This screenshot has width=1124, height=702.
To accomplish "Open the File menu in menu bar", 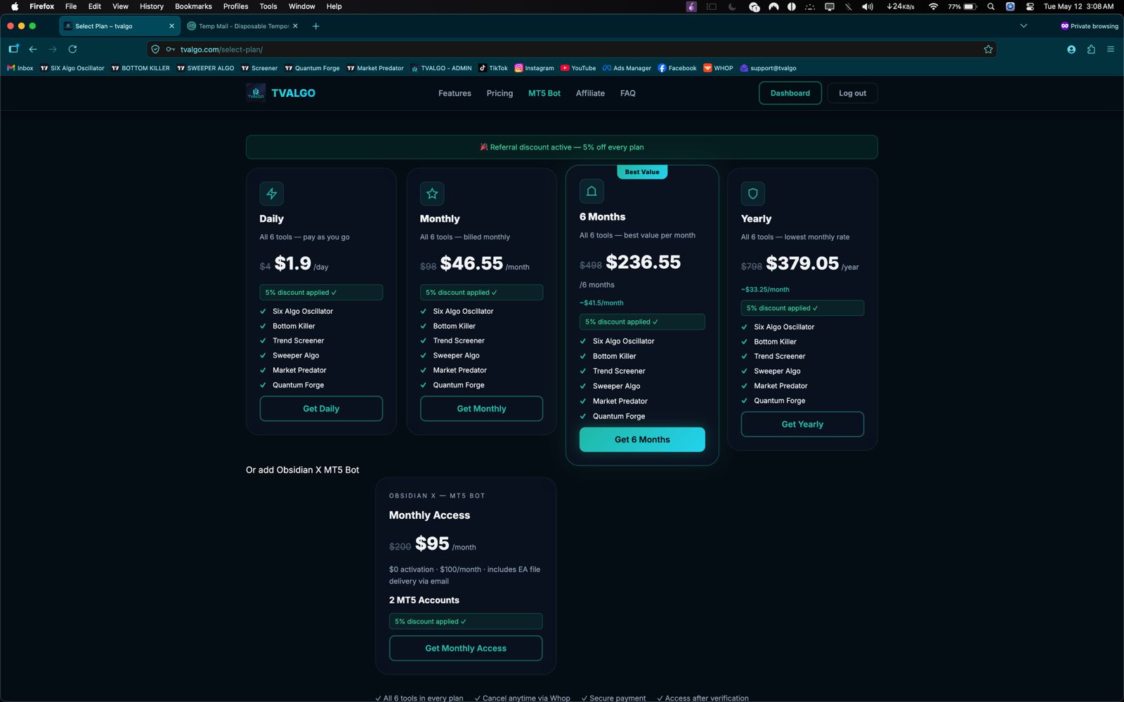I will (71, 6).
